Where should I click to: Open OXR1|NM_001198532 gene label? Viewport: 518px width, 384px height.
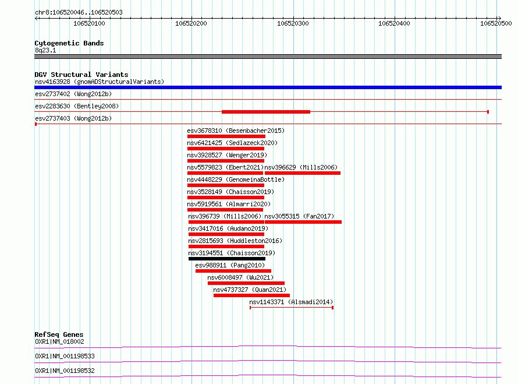[65, 371]
